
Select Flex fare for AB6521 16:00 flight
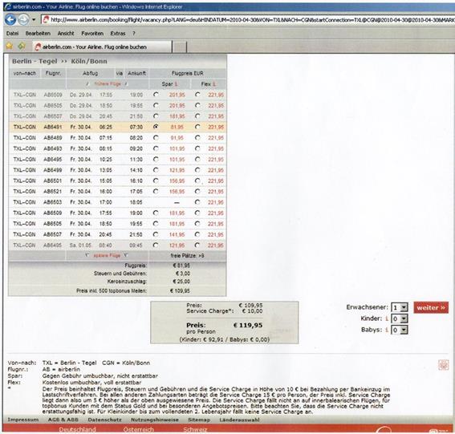pyautogui.click(x=197, y=191)
